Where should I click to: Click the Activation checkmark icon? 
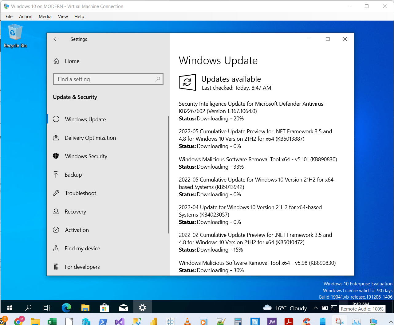coord(56,230)
